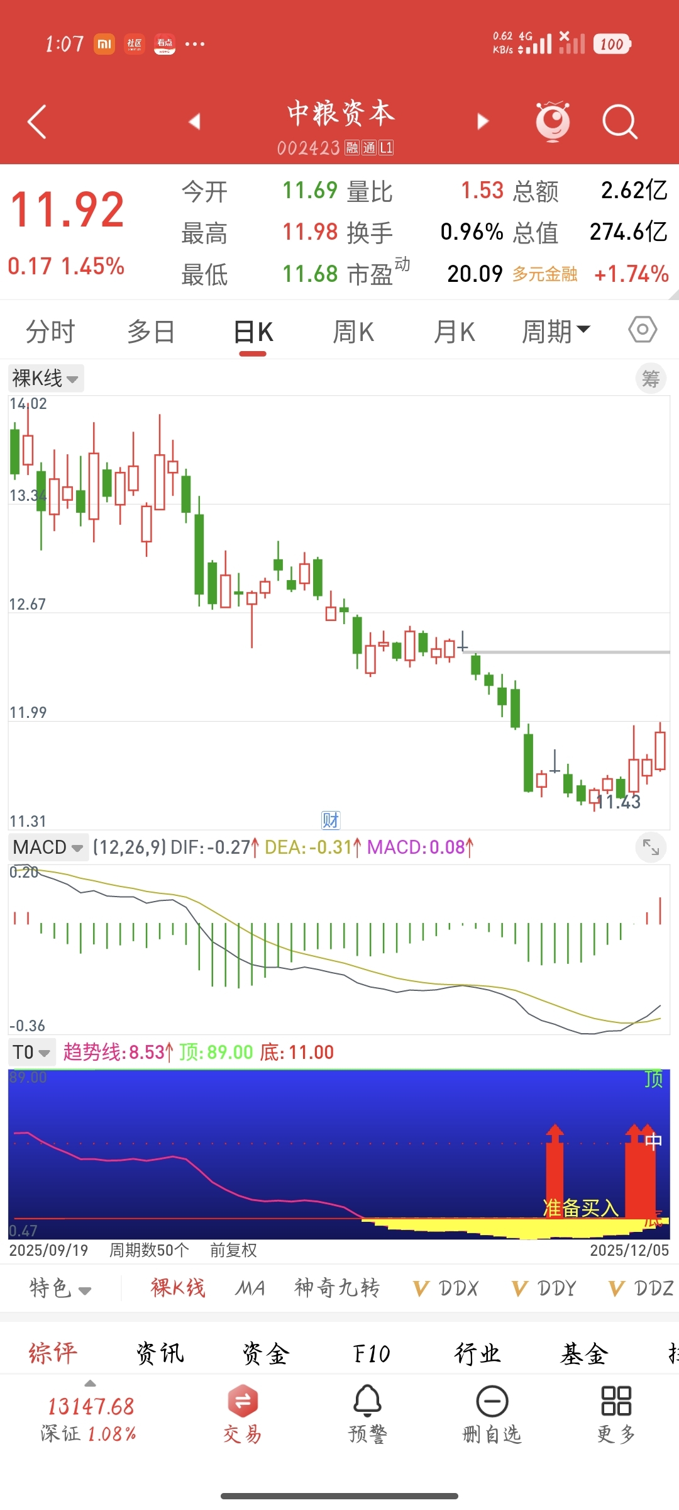
Task: Enable the DDX indicator
Action: pos(446,1289)
